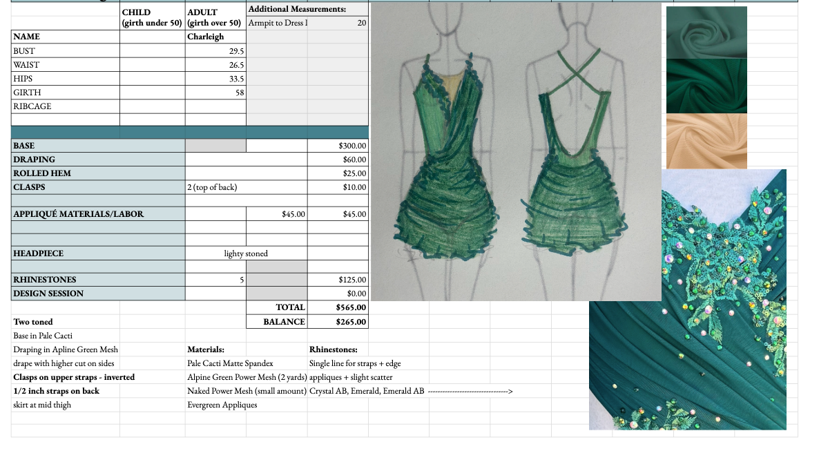The height and width of the screenshot is (460, 819).
Task: Select the BUST value 29.5
Action: (215, 50)
